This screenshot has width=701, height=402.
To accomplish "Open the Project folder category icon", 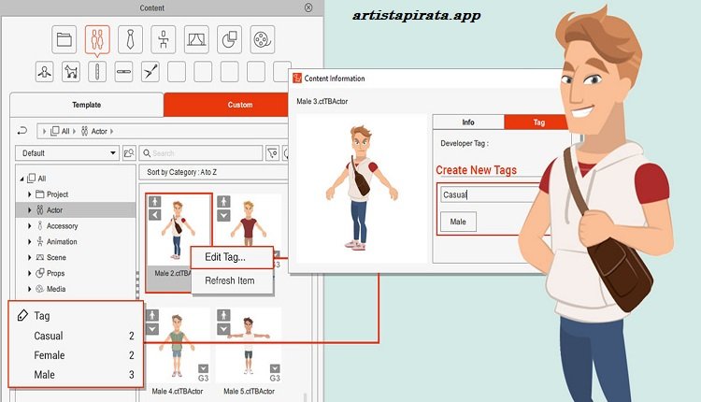I will pos(64,39).
